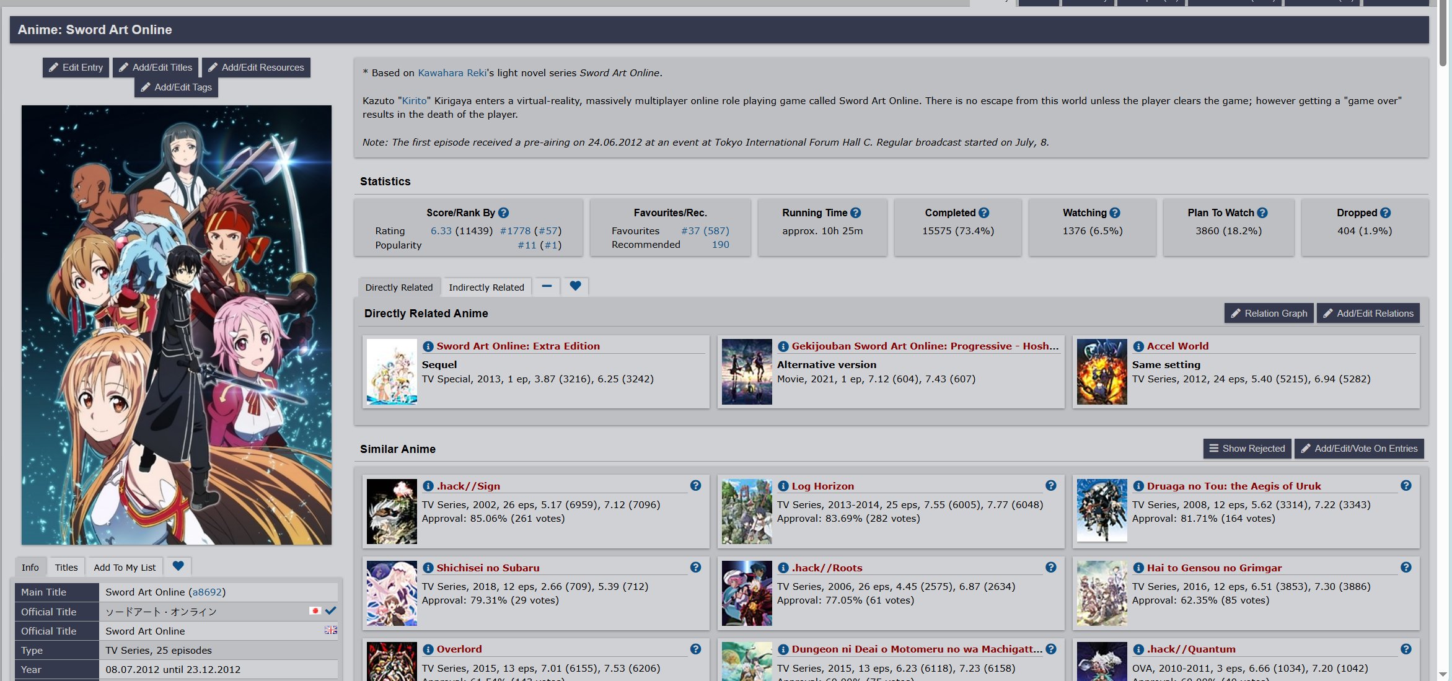Open the Kirito character link

pyautogui.click(x=414, y=101)
